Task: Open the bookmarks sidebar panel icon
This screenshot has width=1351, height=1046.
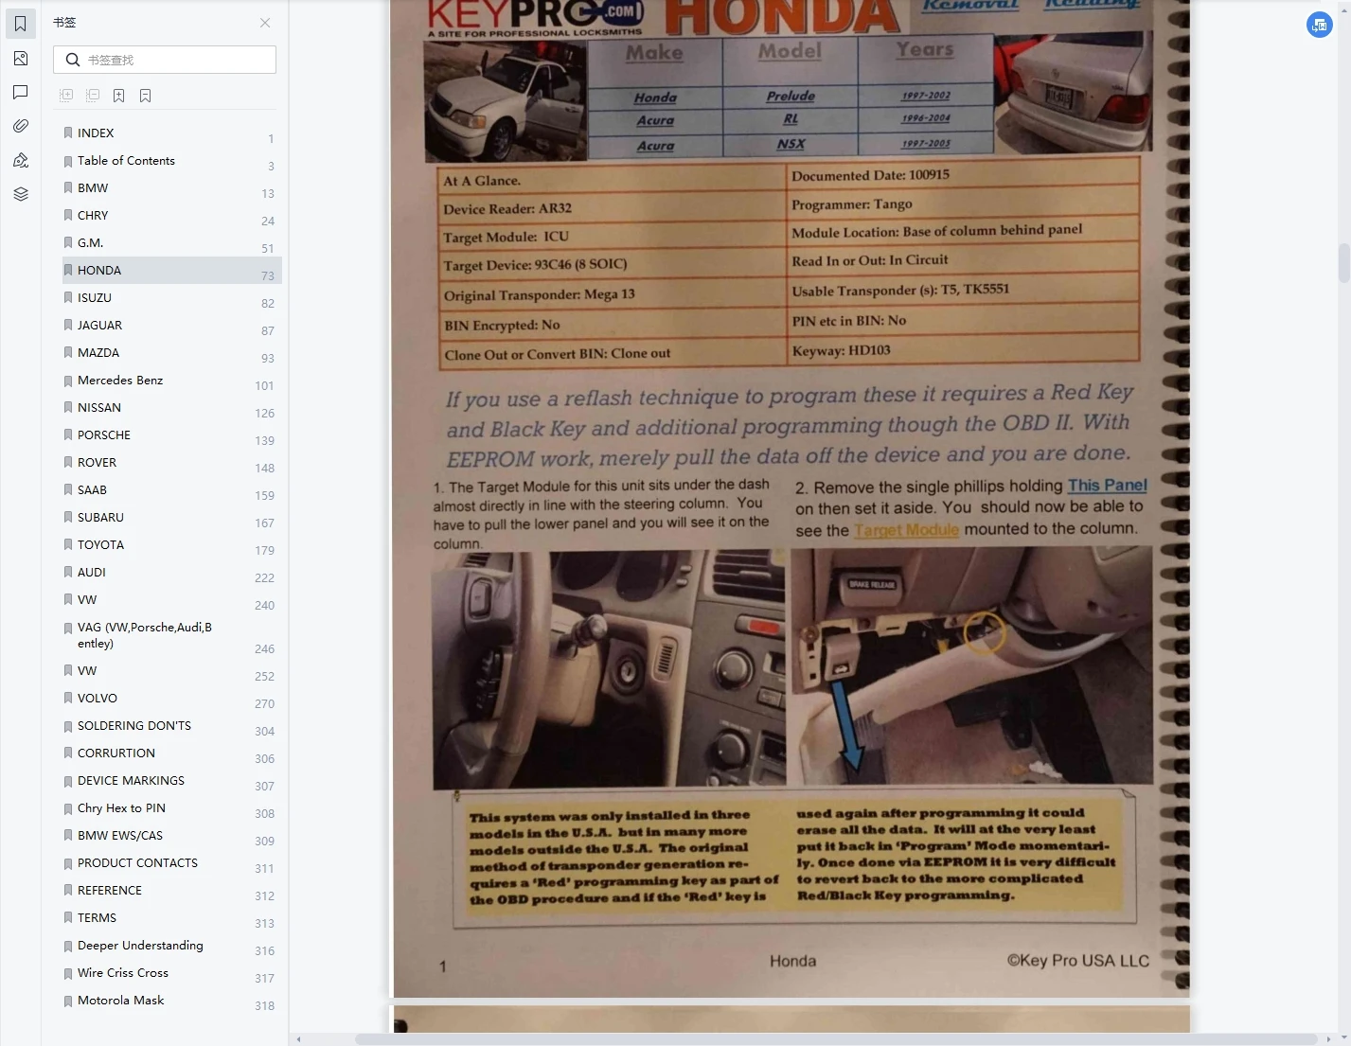Action: (x=20, y=24)
